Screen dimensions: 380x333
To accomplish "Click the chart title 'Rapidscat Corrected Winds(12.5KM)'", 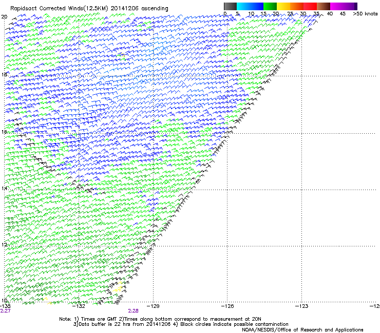I will pyautogui.click(x=59, y=9).
